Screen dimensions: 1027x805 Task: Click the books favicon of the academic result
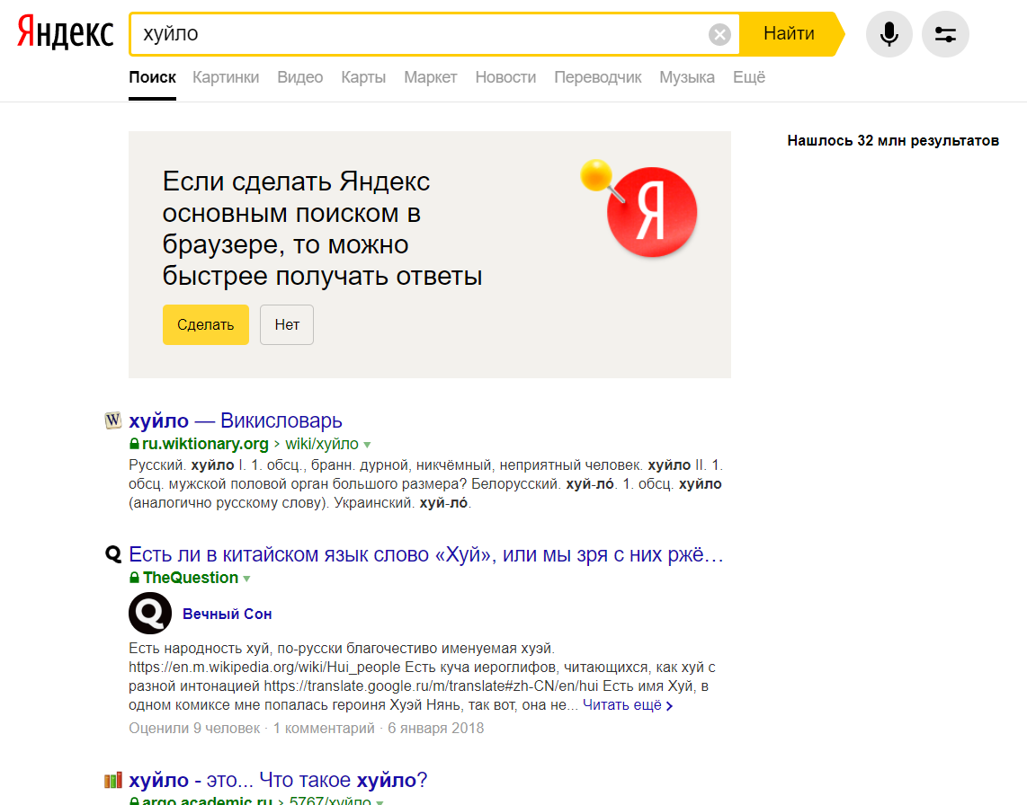(113, 780)
